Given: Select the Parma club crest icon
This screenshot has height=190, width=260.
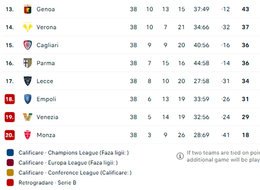Looking at the screenshot, I should pyautogui.click(x=27, y=63).
